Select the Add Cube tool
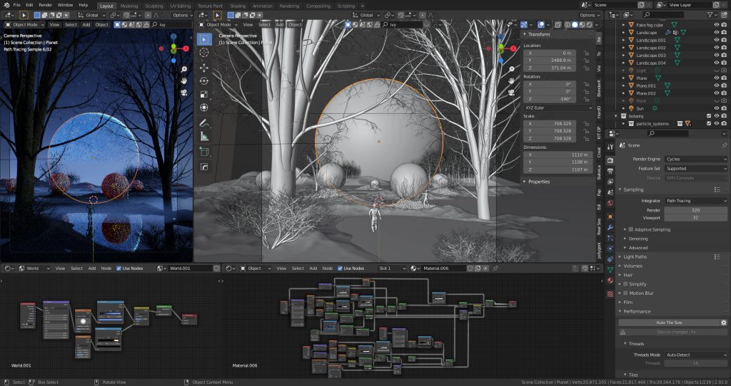The width and height of the screenshot is (731, 386). pos(203,152)
